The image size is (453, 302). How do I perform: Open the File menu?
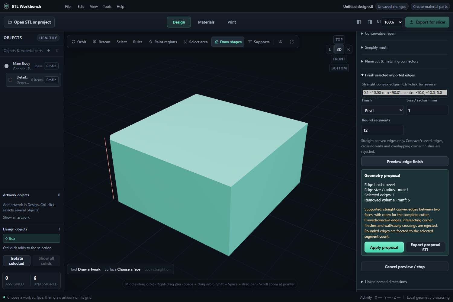[68, 6]
